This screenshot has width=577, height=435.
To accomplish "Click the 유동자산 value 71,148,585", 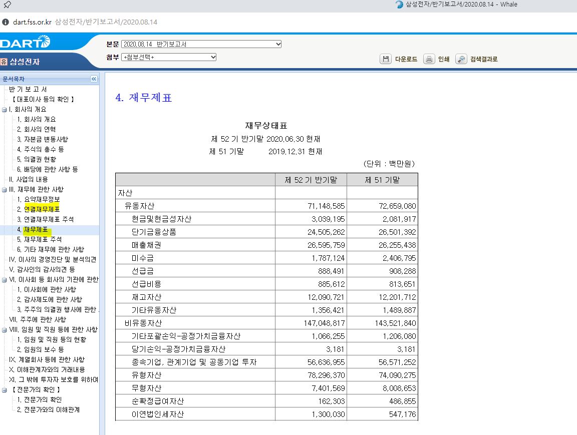I will point(327,206).
